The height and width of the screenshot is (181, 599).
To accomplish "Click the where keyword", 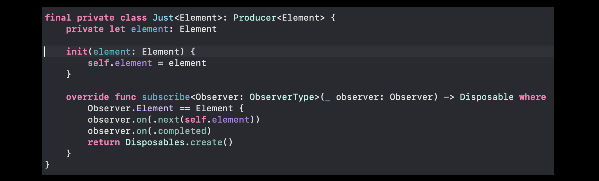I will (x=533, y=97).
